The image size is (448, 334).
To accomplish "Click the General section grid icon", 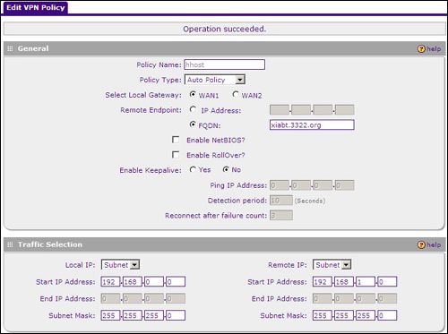I will click(x=10, y=48).
